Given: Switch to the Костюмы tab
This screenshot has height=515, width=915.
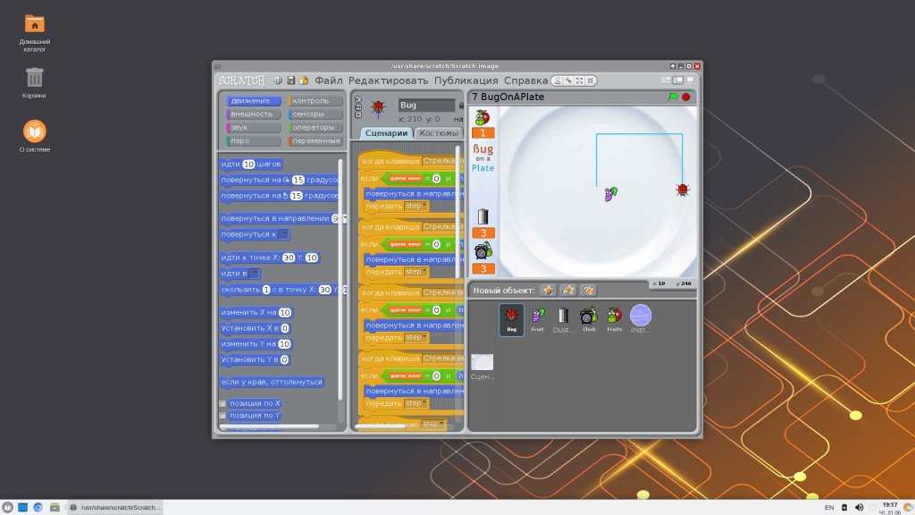Looking at the screenshot, I should click(x=439, y=133).
